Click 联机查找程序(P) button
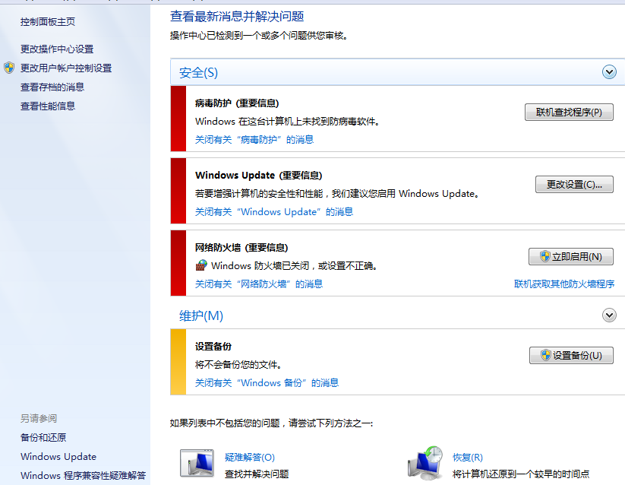Screen dimensions: 625x485 click(x=569, y=112)
